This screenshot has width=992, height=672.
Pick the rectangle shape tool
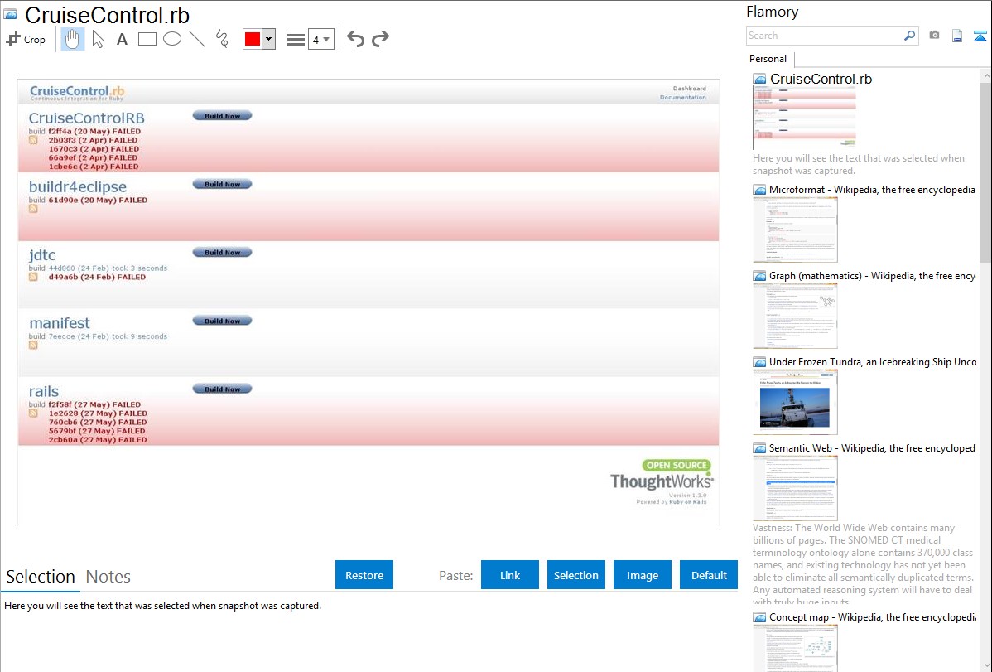pyautogui.click(x=147, y=39)
